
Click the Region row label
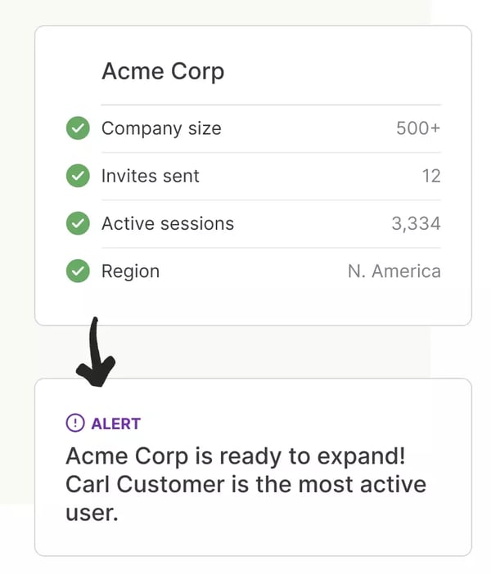click(x=130, y=271)
